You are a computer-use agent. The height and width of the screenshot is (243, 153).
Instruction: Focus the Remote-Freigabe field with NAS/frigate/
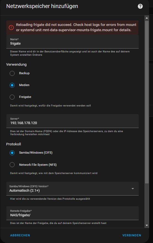(73, 213)
